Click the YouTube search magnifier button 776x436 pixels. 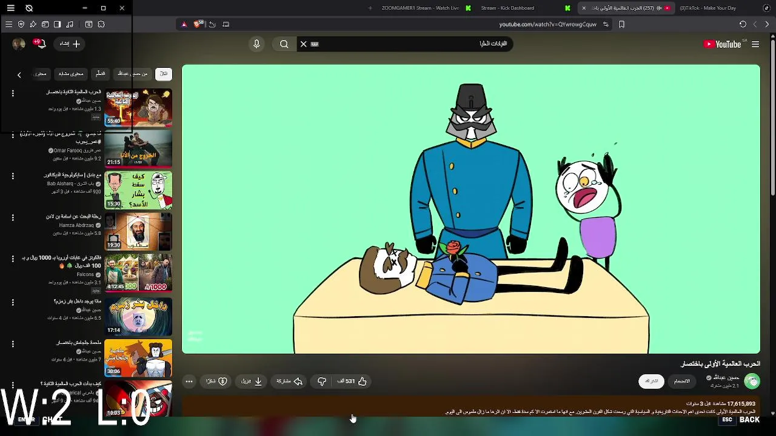point(284,44)
